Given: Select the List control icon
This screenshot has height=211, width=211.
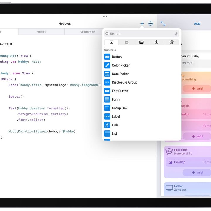Looking at the screenshot, I should tap(107, 134).
